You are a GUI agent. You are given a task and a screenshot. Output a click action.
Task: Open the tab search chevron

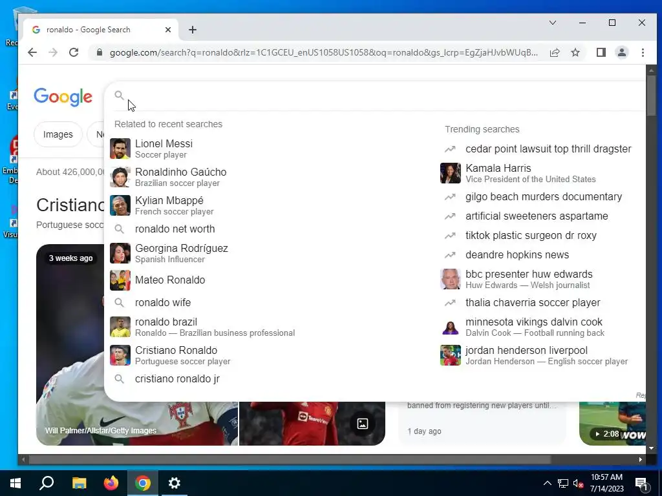point(552,23)
